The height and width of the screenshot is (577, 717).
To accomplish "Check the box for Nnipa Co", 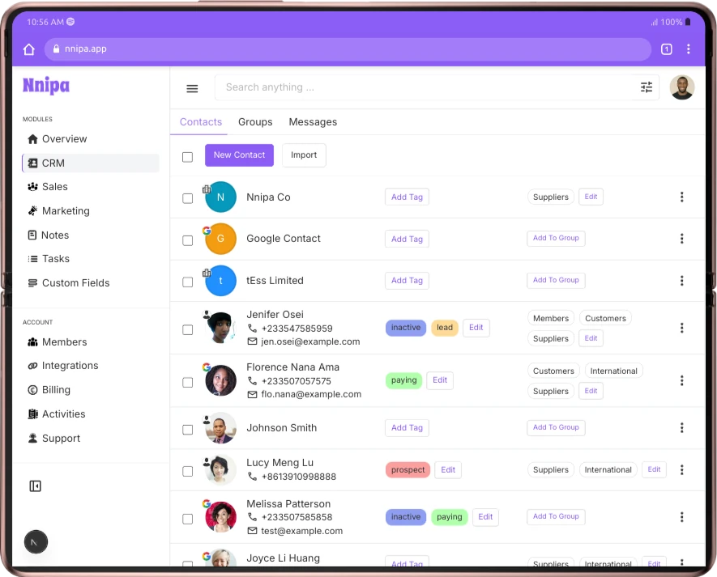I will [187, 198].
